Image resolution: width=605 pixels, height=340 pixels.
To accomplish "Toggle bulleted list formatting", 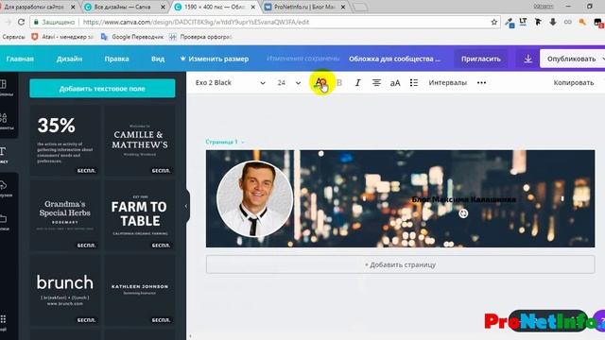I will [x=414, y=82].
